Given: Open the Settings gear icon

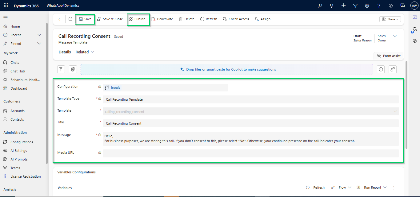Looking at the screenshot, I should 367,6.
